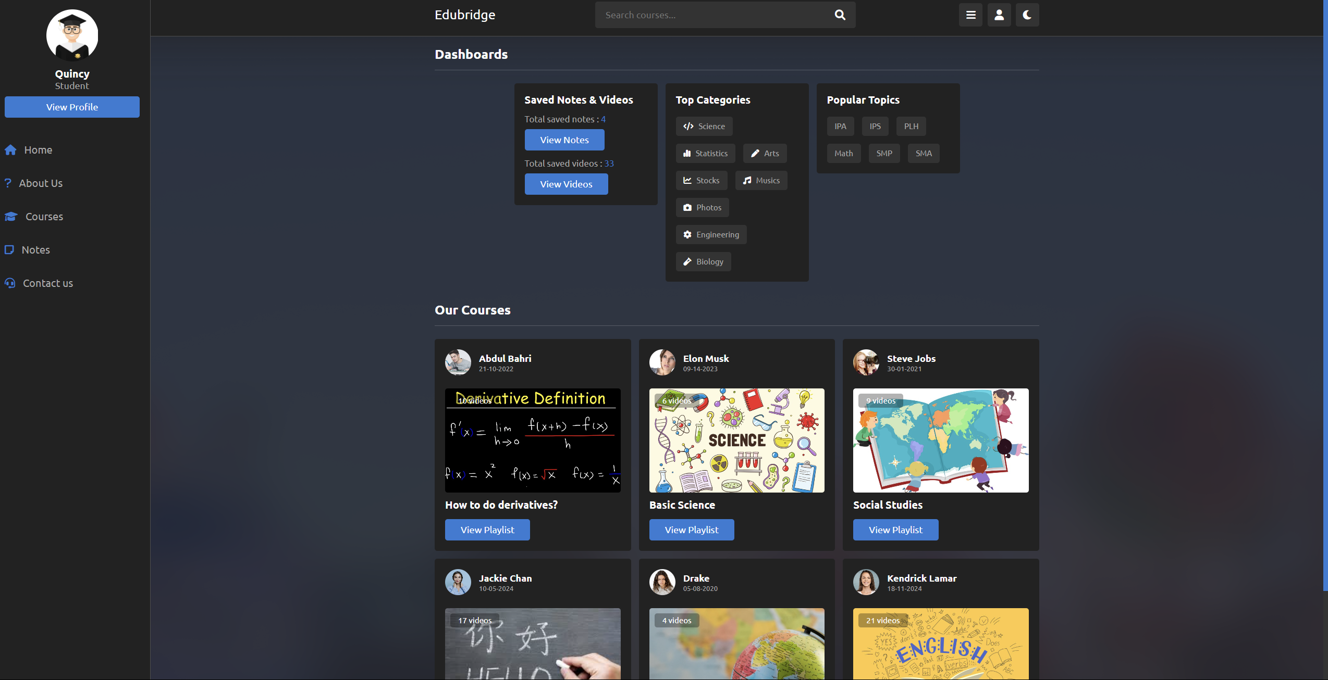Open the user profile icon in top bar
This screenshot has width=1328, height=680.
[999, 15]
